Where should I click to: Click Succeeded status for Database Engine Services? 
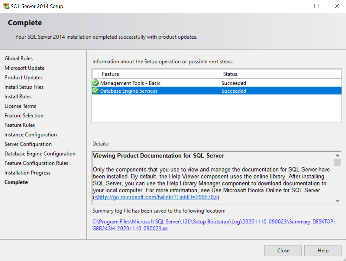(x=234, y=91)
